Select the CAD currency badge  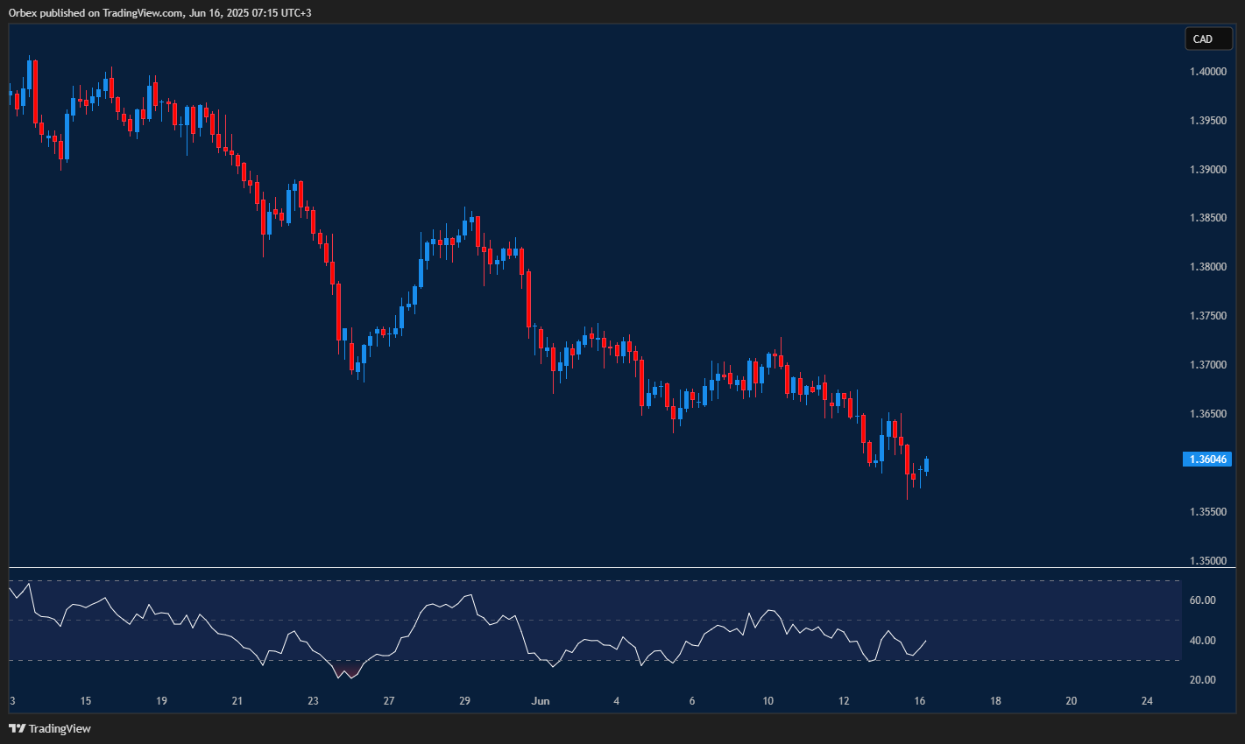click(x=1208, y=39)
